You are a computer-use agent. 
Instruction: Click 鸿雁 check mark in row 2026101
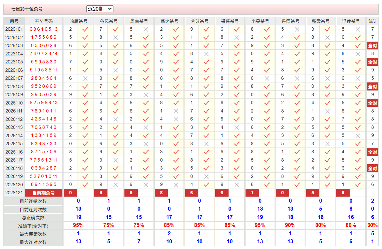pos(85,29)
